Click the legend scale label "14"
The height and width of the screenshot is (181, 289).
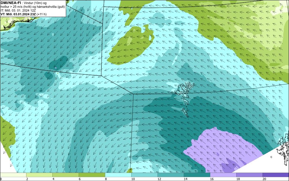pos(186,179)
